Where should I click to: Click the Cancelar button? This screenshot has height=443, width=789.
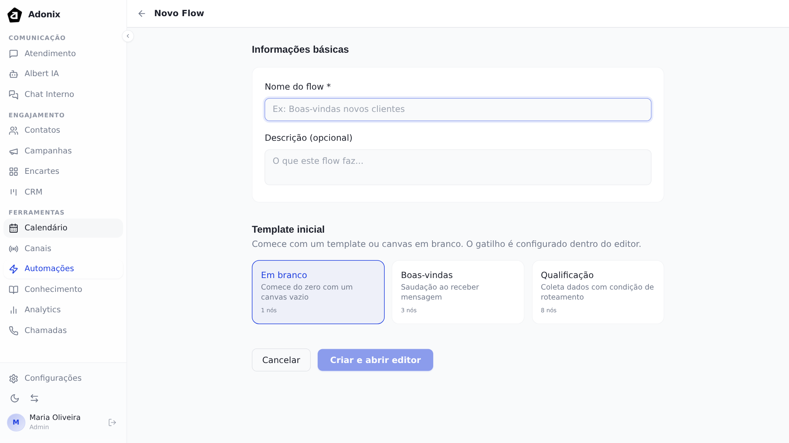point(281,360)
